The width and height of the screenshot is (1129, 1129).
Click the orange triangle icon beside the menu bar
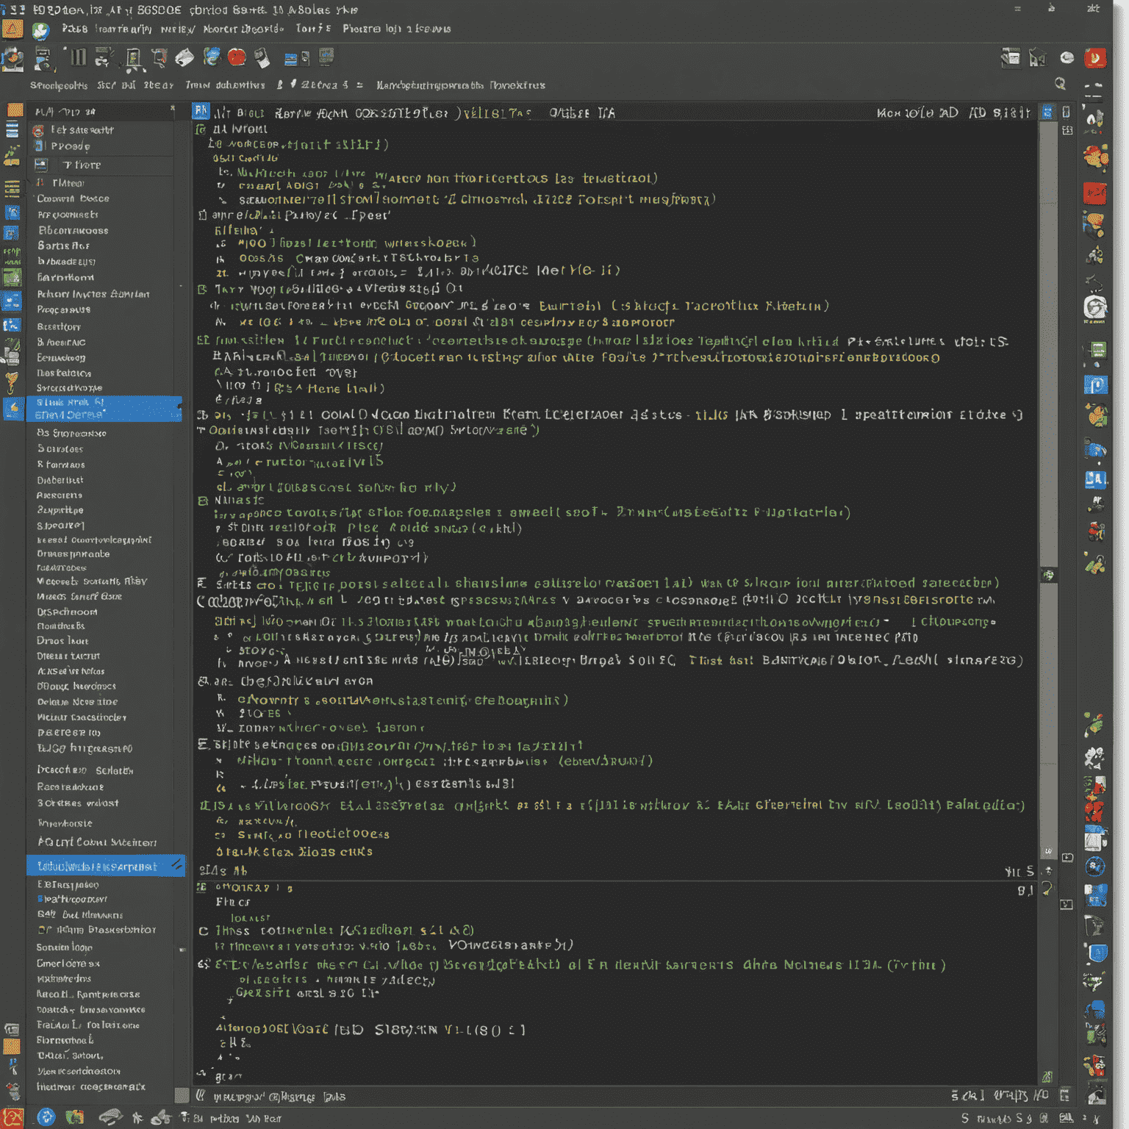12,29
